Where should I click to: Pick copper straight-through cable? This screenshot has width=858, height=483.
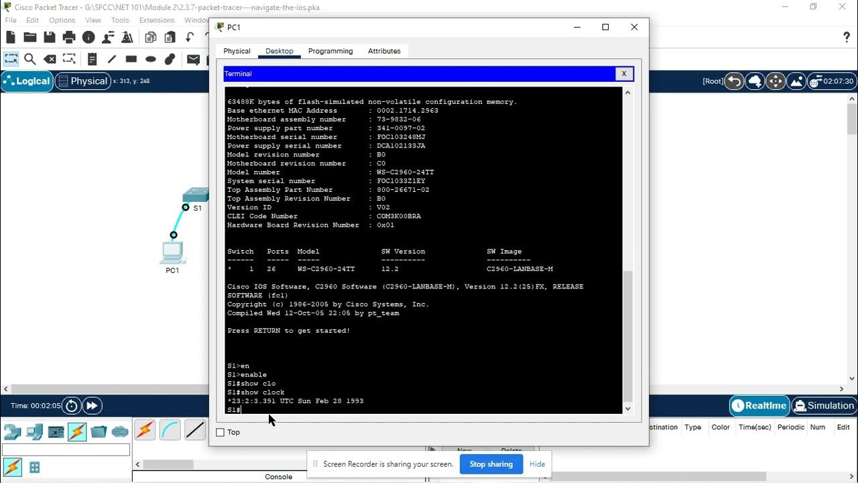coord(195,430)
